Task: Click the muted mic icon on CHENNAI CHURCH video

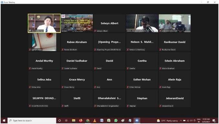Action: (x=160, y=31)
